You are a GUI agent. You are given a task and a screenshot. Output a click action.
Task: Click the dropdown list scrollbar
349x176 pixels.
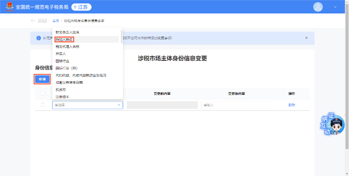[x=122, y=37]
